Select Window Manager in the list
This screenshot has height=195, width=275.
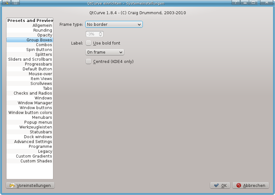30,103
